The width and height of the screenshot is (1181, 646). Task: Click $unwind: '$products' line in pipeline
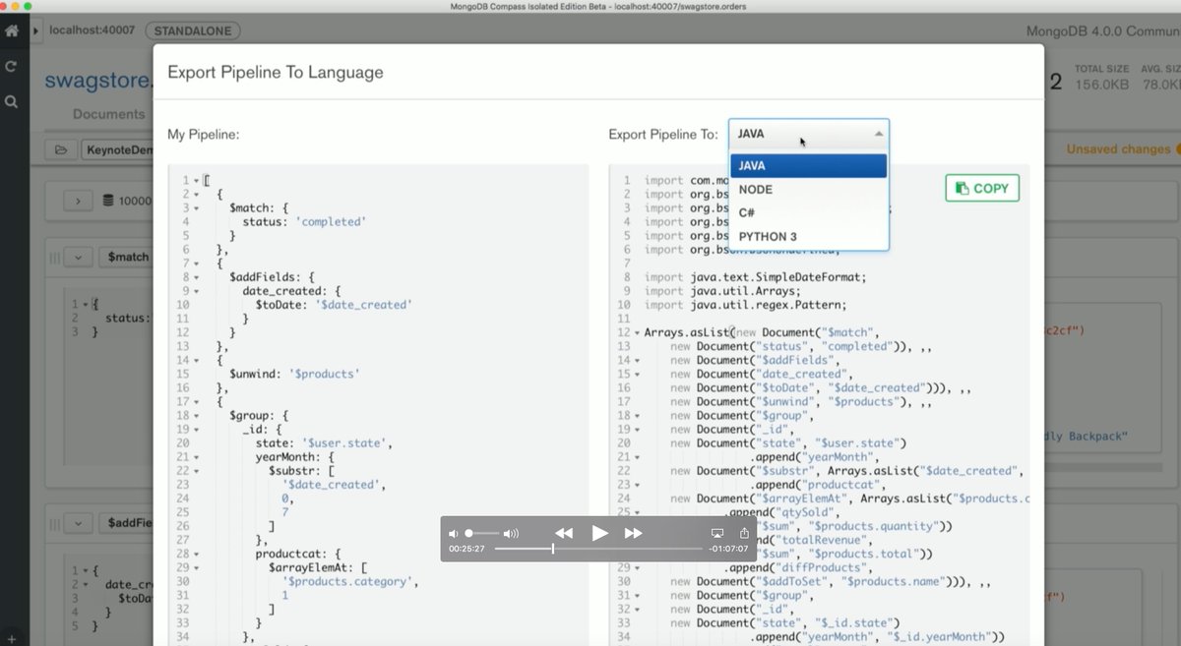(294, 374)
